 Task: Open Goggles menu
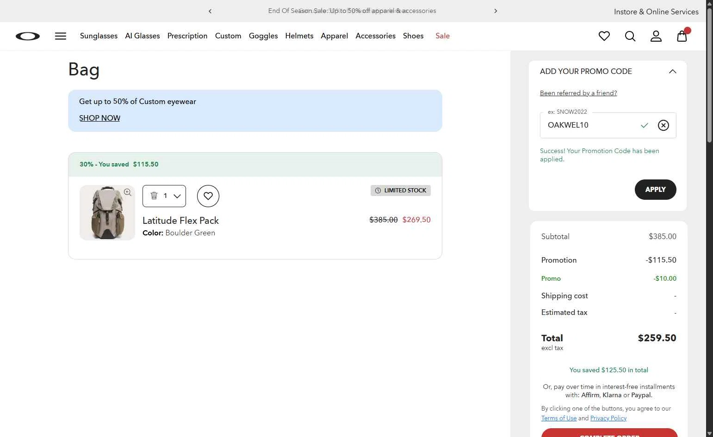263,36
